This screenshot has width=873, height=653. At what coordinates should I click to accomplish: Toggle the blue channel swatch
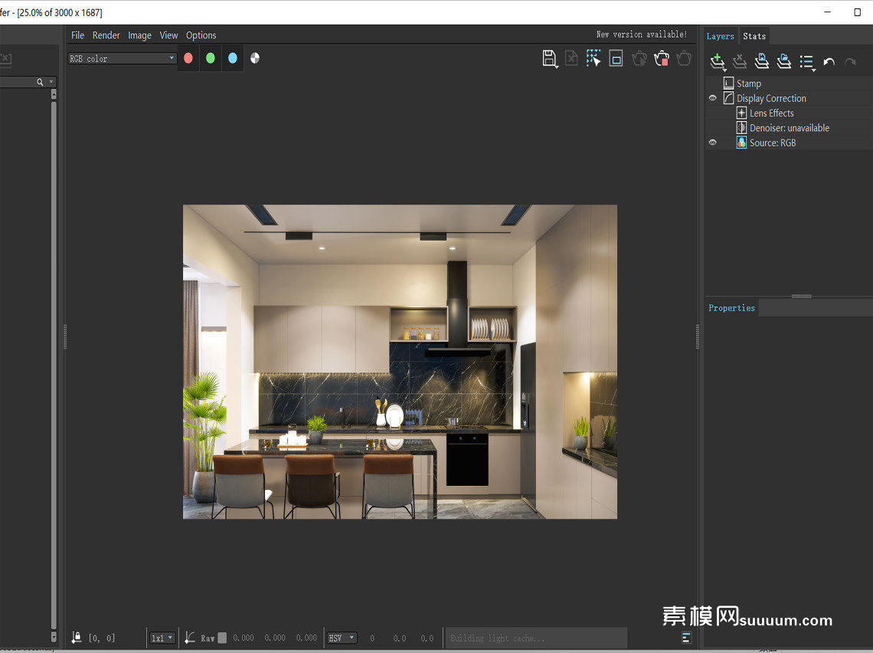[x=233, y=58]
